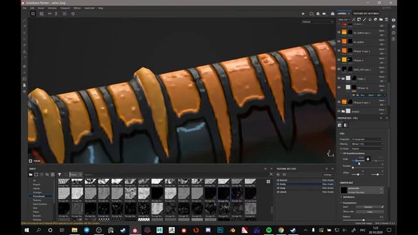Add a folder to the layer stack
The width and height of the screenshot is (418, 235).
[x=381, y=20]
